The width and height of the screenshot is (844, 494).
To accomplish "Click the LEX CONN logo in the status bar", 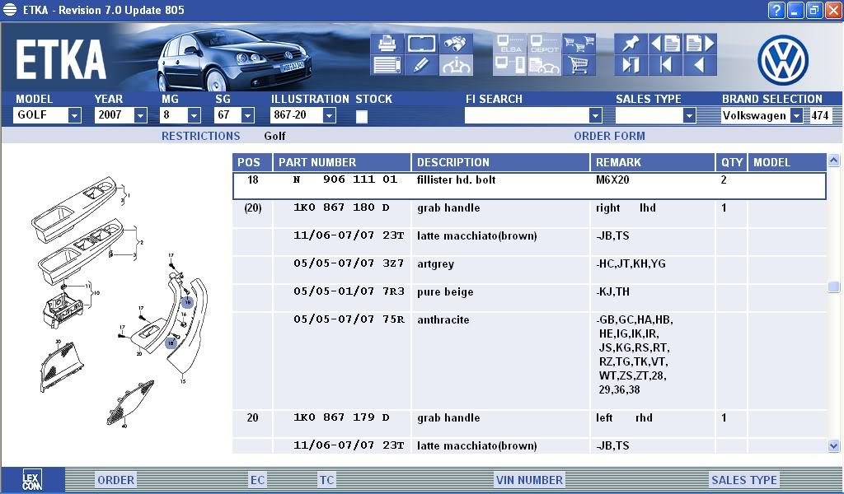I will tap(32, 479).
